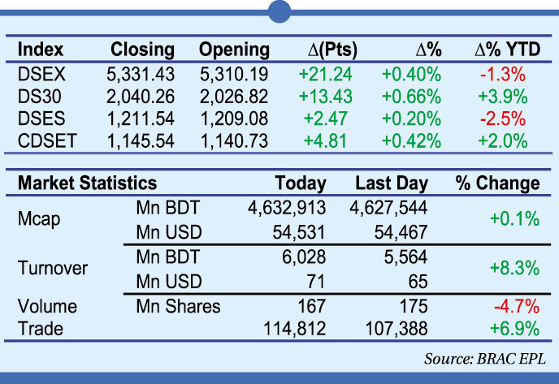Click the Market Statistics heading
Viewport: 559px width, 384px height.
87,183
